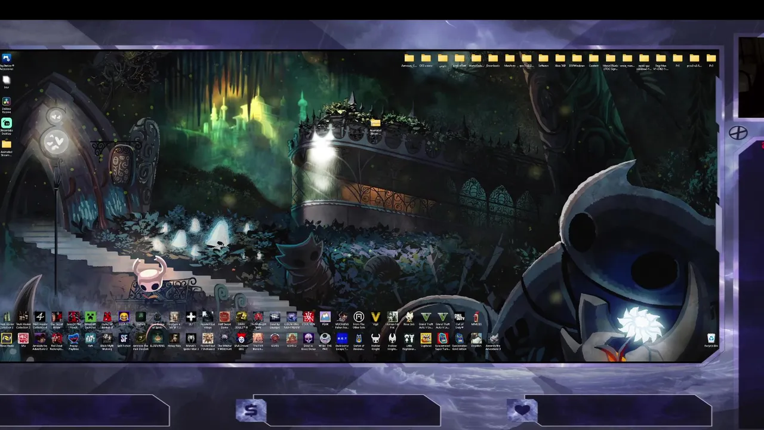The image size is (764, 430).
Task: Open the Raft game shortcut
Action: 90,340
